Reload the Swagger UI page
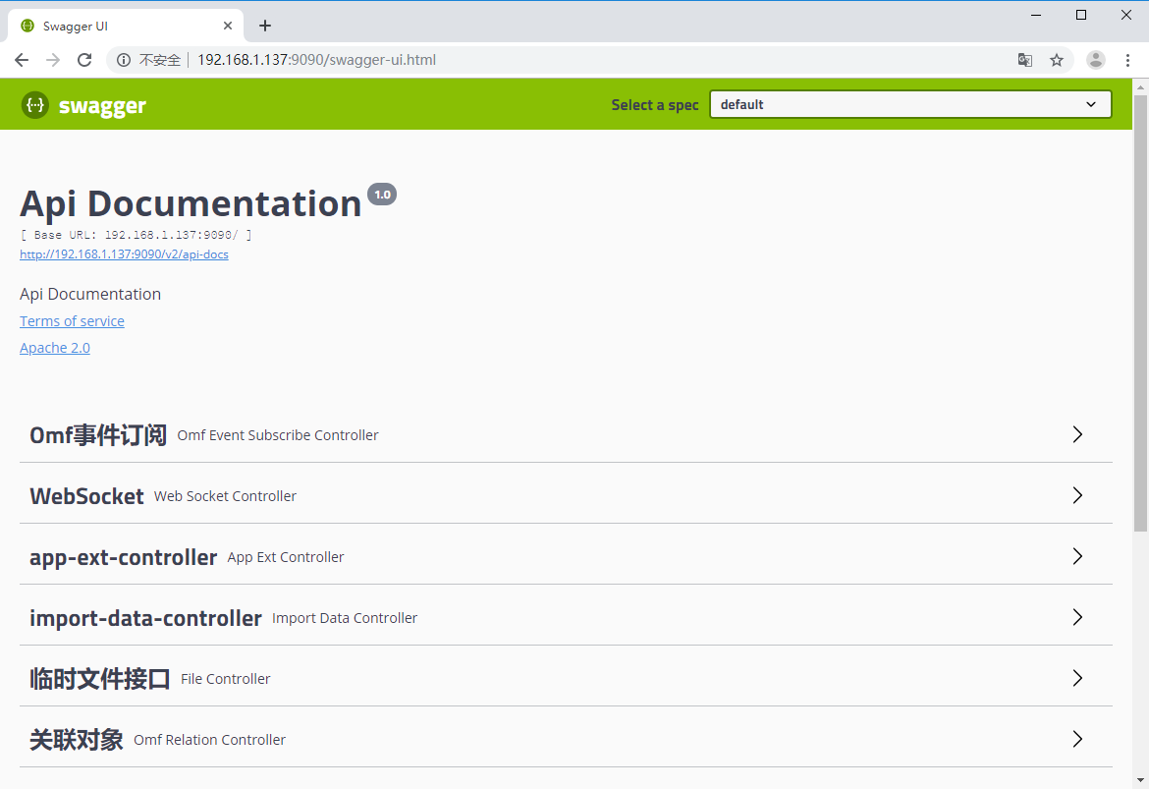Image resolution: width=1149 pixels, height=789 pixels. pos(85,60)
